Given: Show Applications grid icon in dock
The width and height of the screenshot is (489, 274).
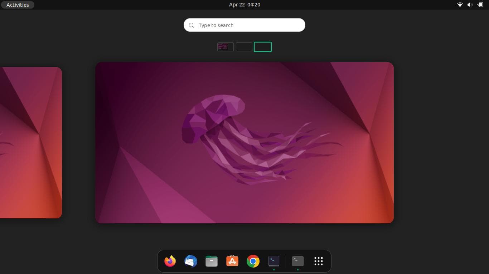Looking at the screenshot, I should coord(319,261).
